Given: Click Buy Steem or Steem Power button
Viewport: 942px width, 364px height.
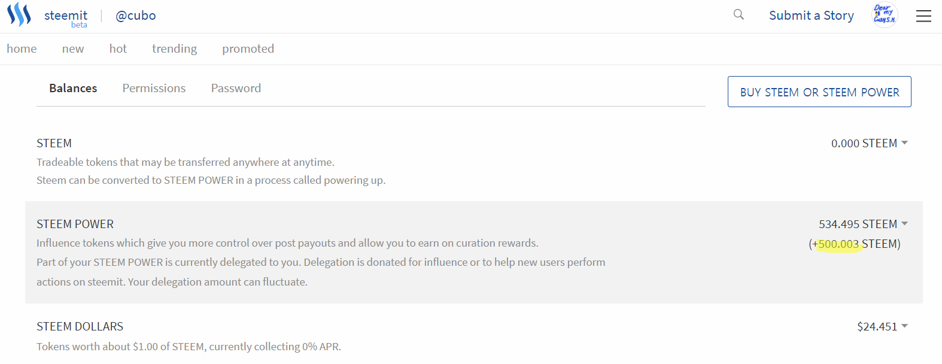Looking at the screenshot, I should tap(819, 92).
